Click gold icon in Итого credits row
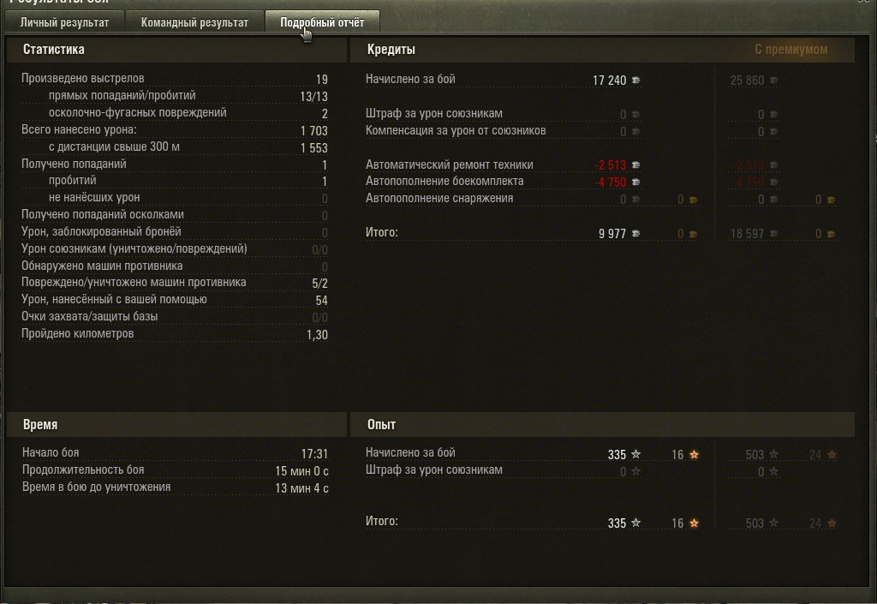 tap(693, 235)
